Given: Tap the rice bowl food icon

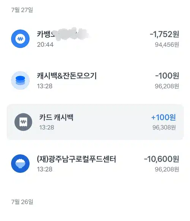Looking at the screenshot, I should pyautogui.click(x=20, y=164).
